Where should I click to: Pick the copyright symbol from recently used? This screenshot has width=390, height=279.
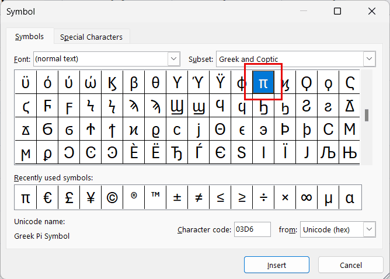[112, 198]
